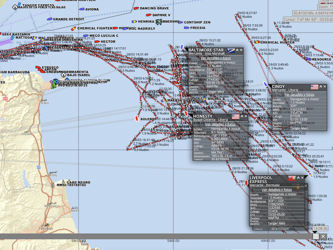Select the SOLERO red ship marker
Viewport: 333px width, 250px height.
(137, 119)
